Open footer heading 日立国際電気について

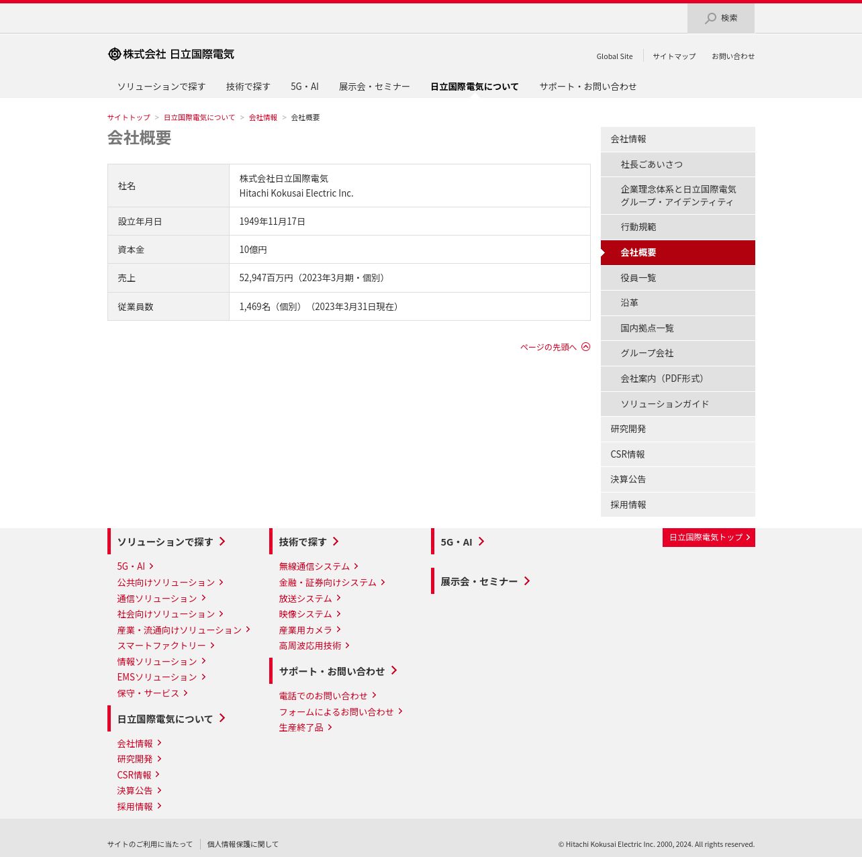[x=171, y=719]
